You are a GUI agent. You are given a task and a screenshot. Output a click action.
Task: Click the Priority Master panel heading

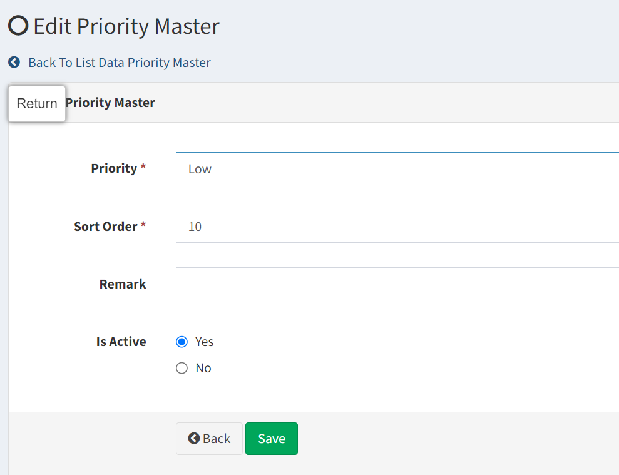click(110, 103)
